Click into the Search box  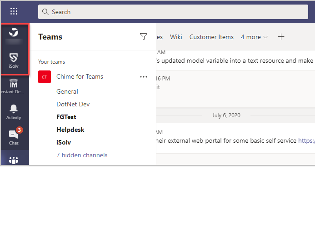[x=173, y=12]
